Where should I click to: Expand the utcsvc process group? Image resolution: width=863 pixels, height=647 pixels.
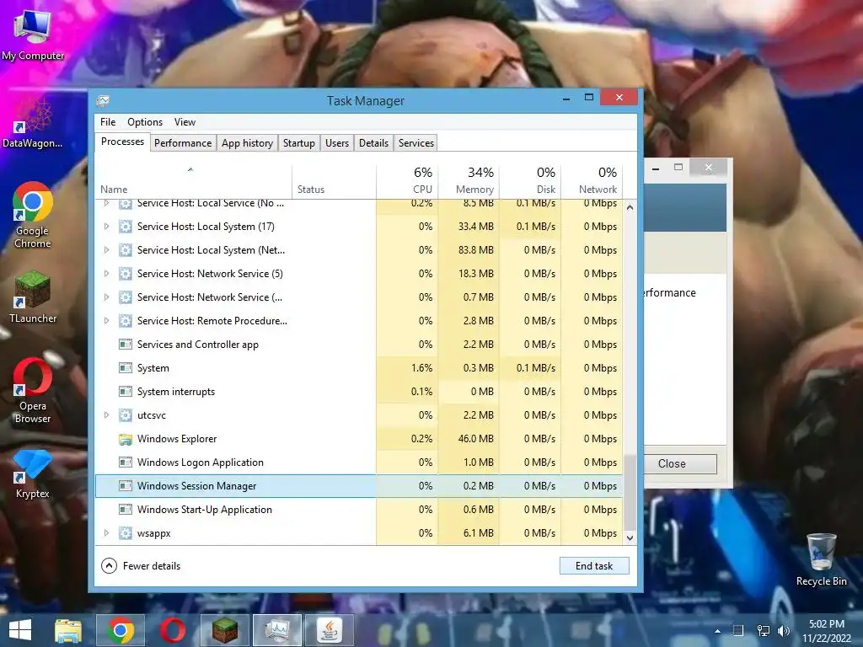click(107, 415)
